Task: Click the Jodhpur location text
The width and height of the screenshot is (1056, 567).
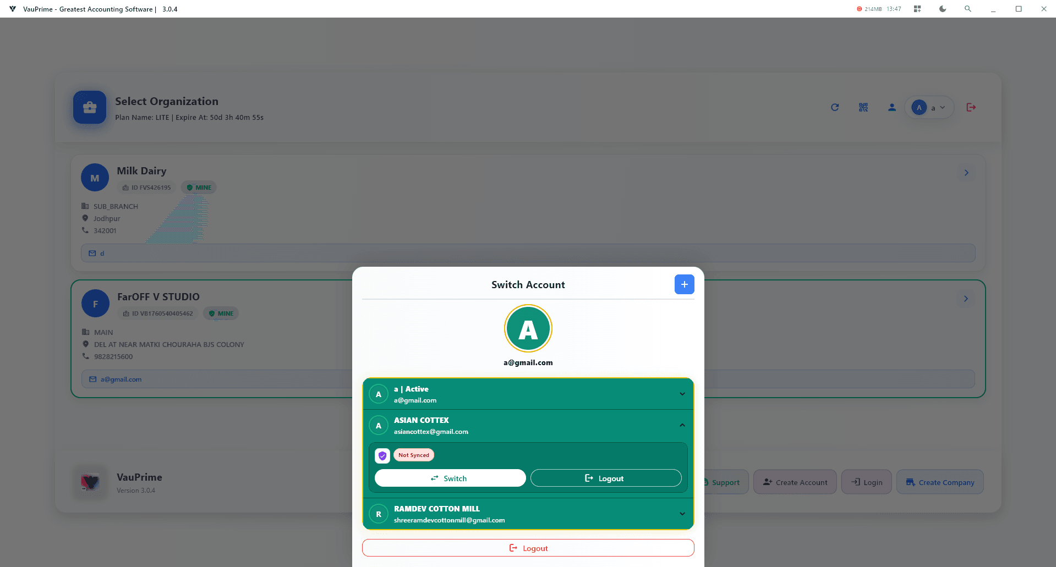Action: pyautogui.click(x=107, y=218)
